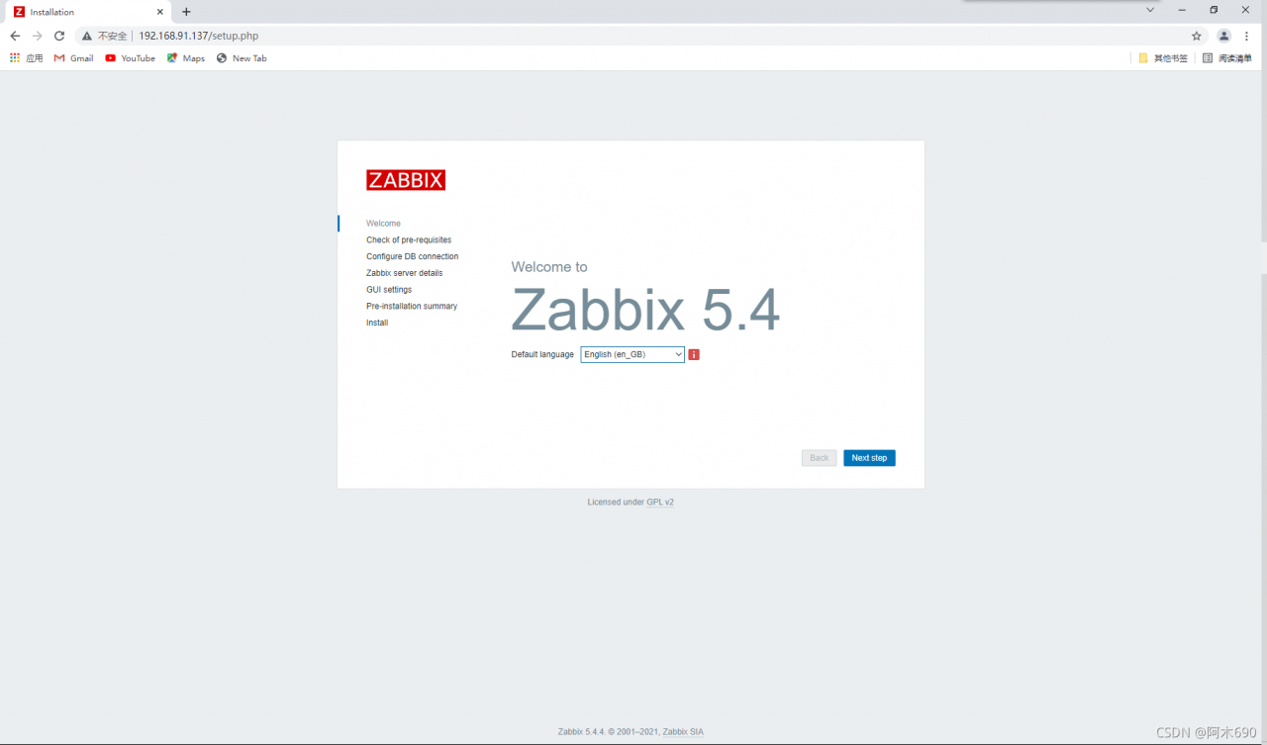Open the GPL v2 license link
1267x745 pixels.
pos(660,503)
